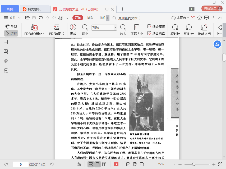Rotate page clockwise with 顺时针 icon
This screenshot has width=226, height=169.
(175, 27)
